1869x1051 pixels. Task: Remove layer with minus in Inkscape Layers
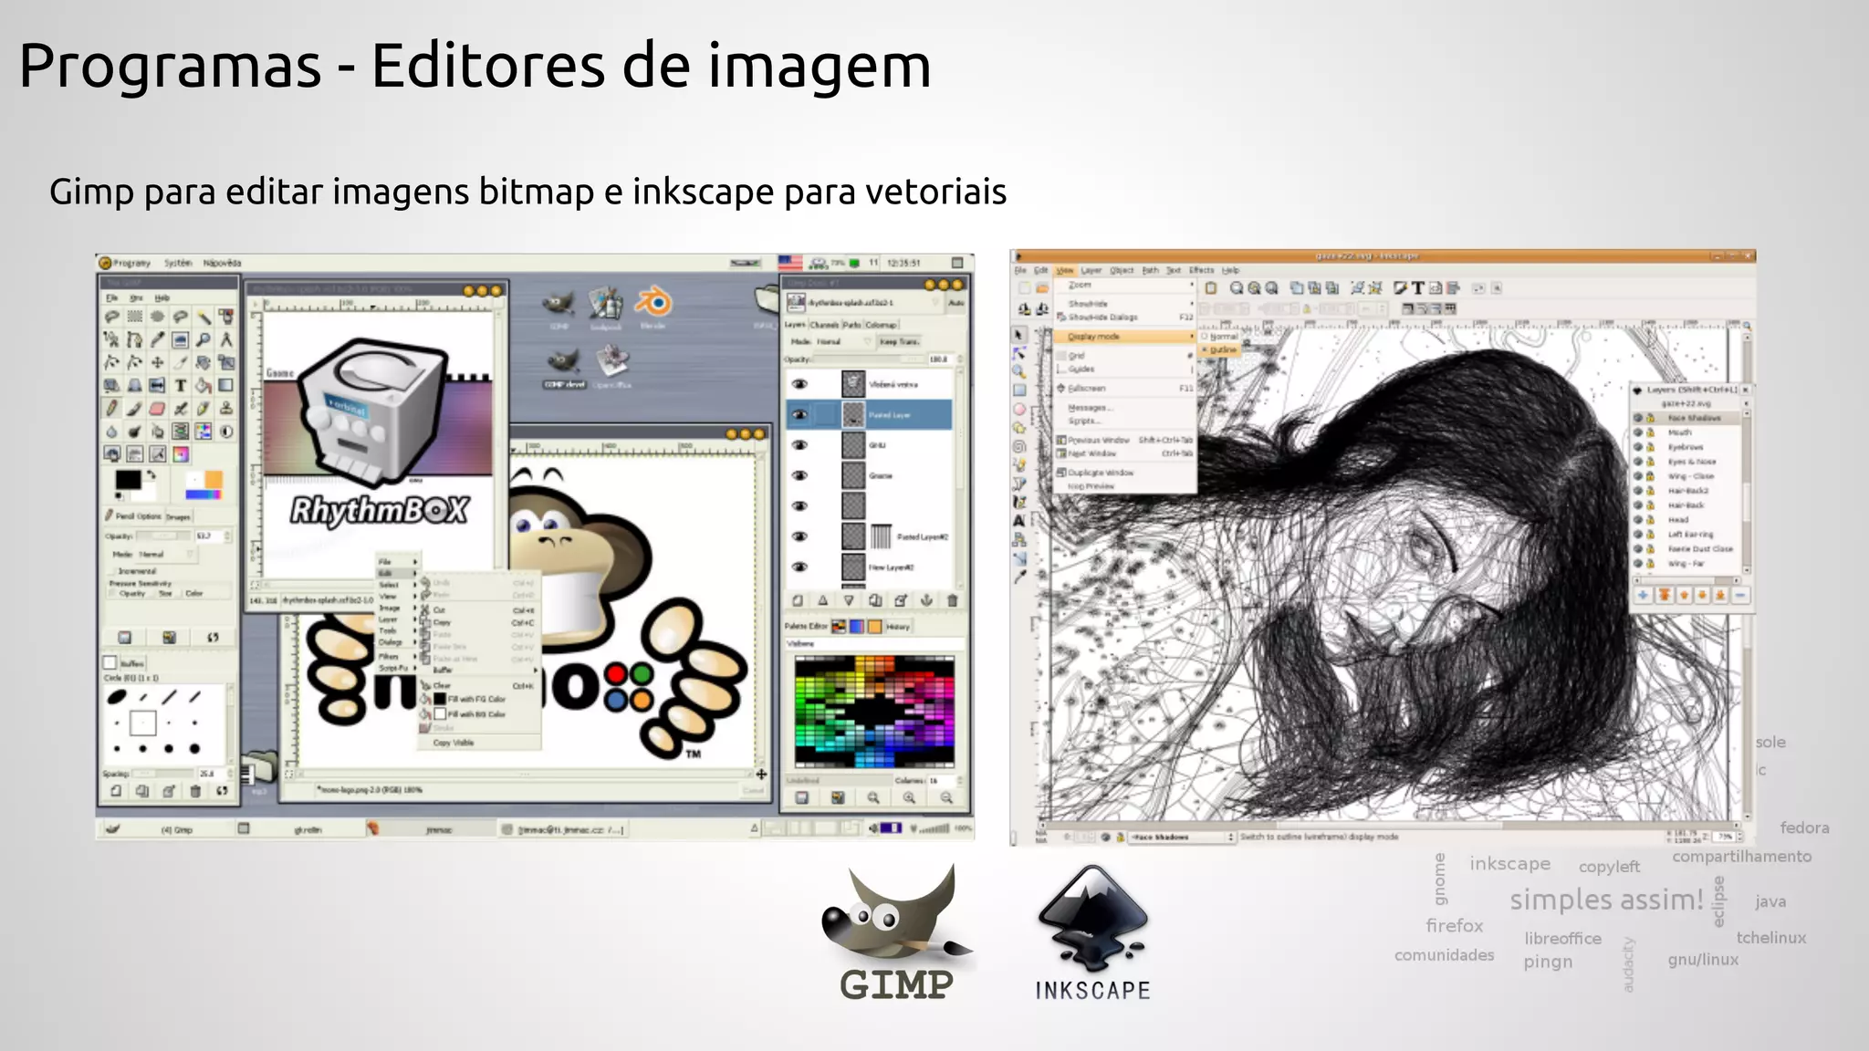[x=1740, y=595]
